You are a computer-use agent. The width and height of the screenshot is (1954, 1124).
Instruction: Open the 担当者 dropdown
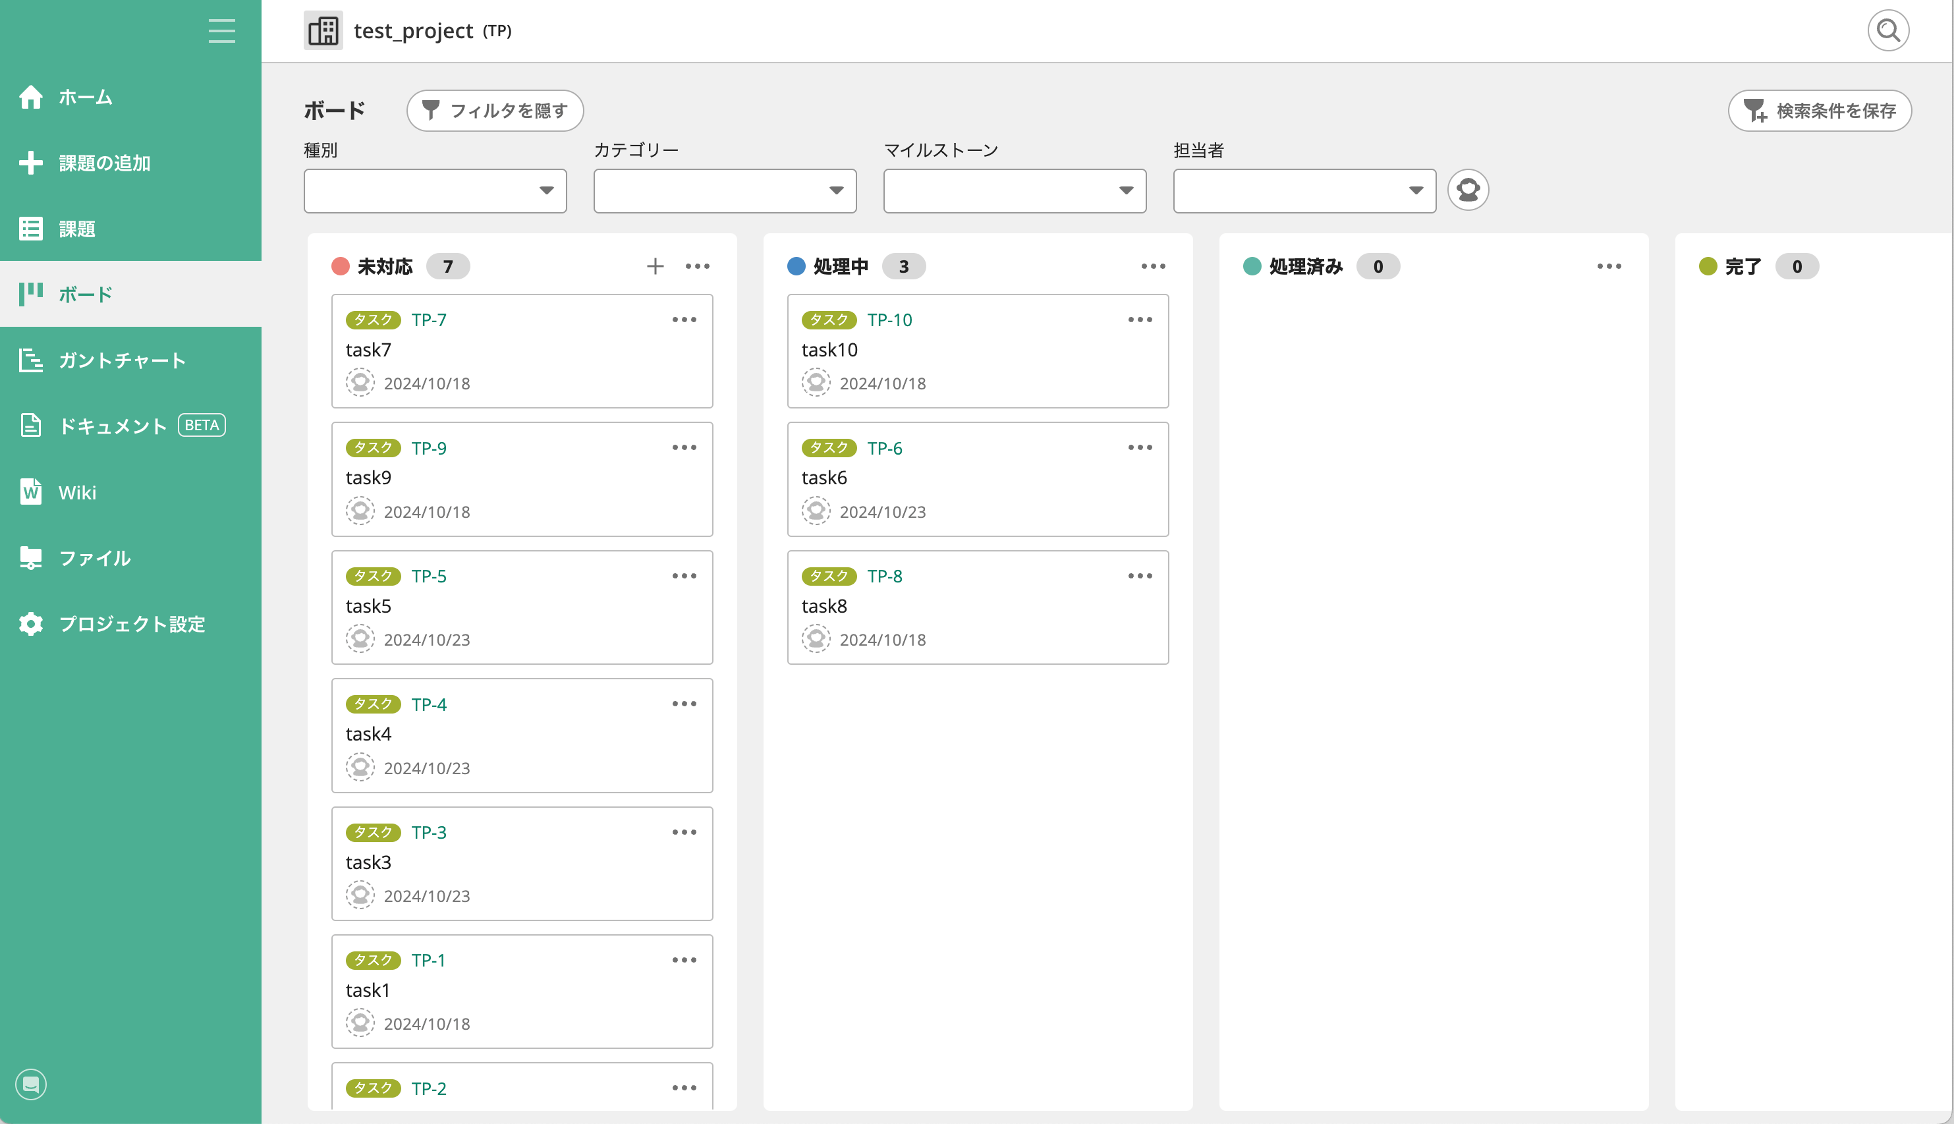[1304, 190]
